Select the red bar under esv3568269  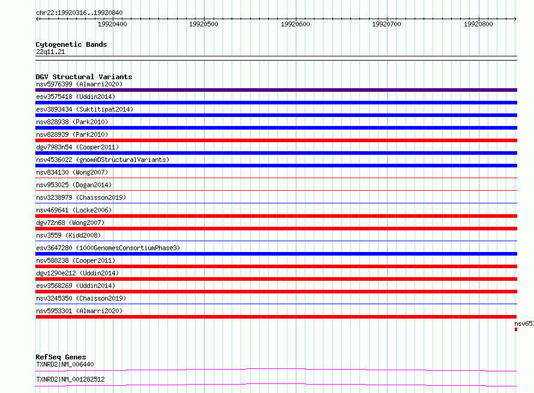[x=276, y=292]
